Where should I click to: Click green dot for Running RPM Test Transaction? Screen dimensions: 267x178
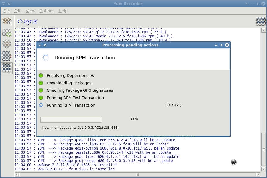pyautogui.click(x=41, y=98)
